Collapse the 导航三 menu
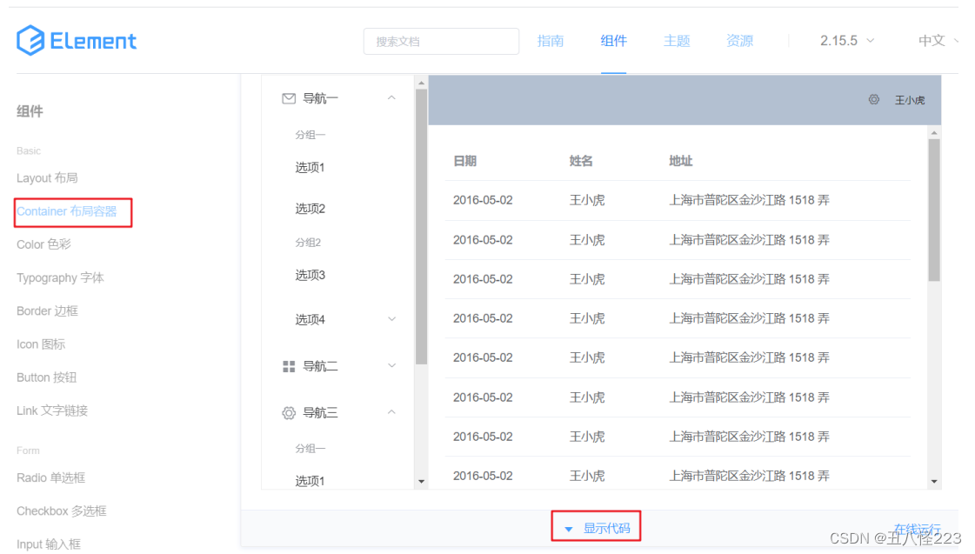The height and width of the screenshot is (554, 975). pyautogui.click(x=391, y=411)
